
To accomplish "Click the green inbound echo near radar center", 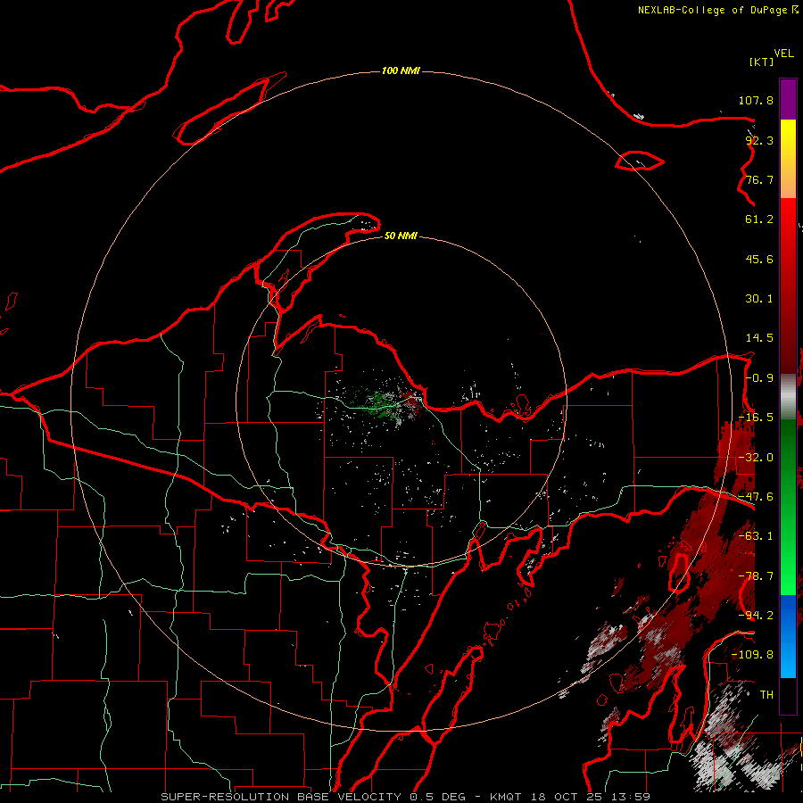I will (x=378, y=401).
